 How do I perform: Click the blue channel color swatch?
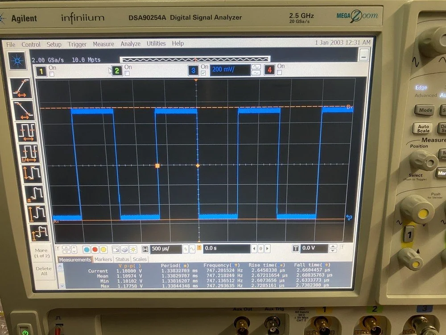(x=87, y=249)
